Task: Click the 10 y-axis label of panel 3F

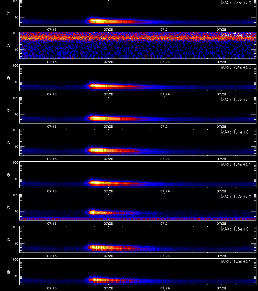Action: 16,82
